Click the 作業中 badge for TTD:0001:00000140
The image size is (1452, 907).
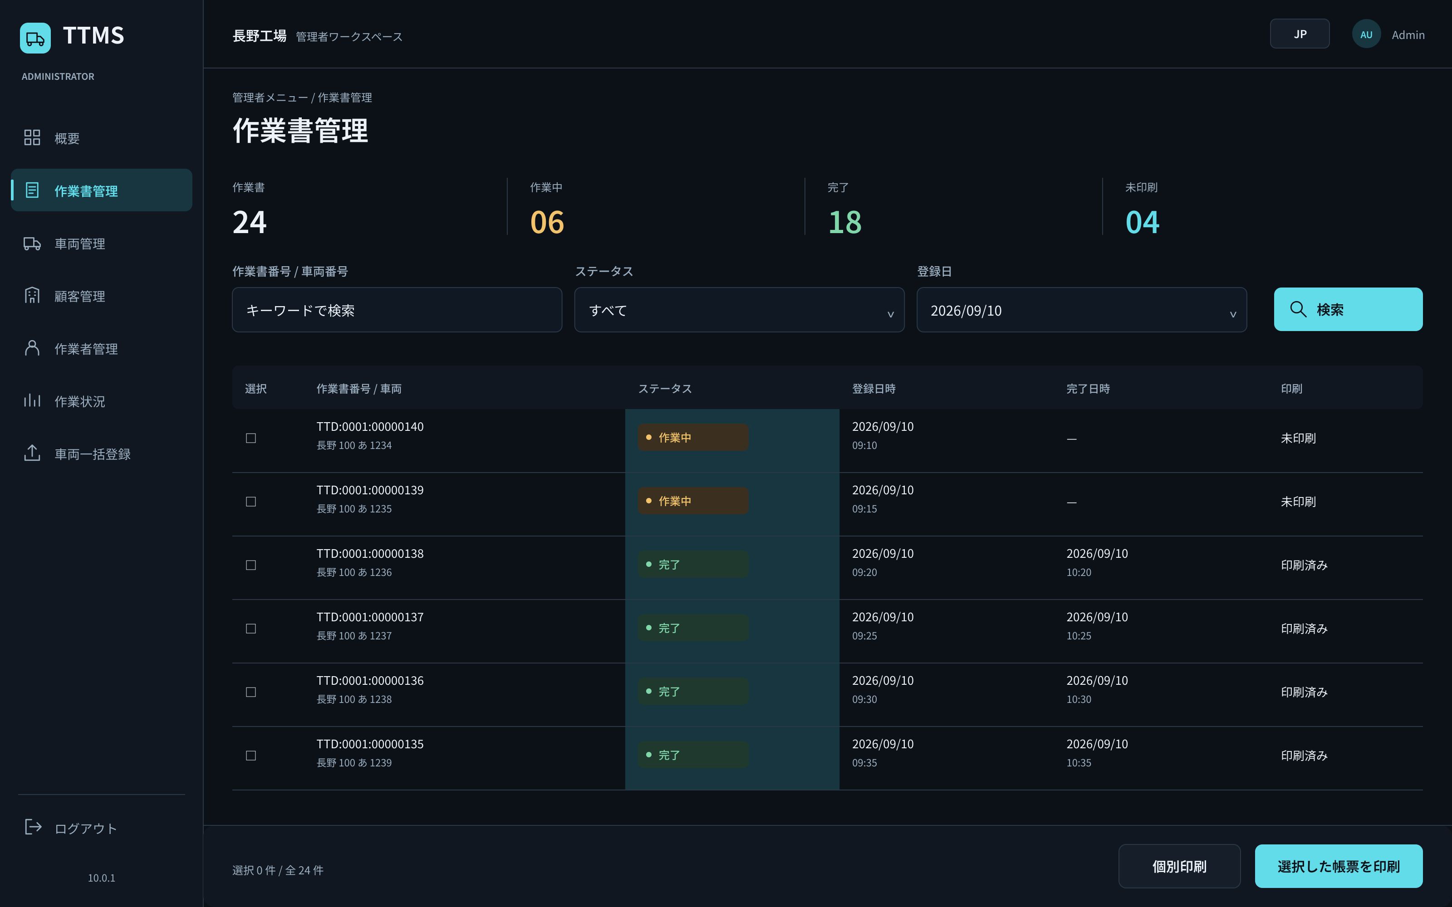[x=693, y=437]
